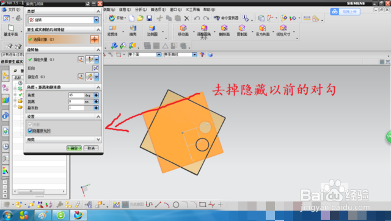This screenshot has width=391, height=221.
Task: Open the 分析 menu
Action: pyautogui.click(x=141, y=10)
